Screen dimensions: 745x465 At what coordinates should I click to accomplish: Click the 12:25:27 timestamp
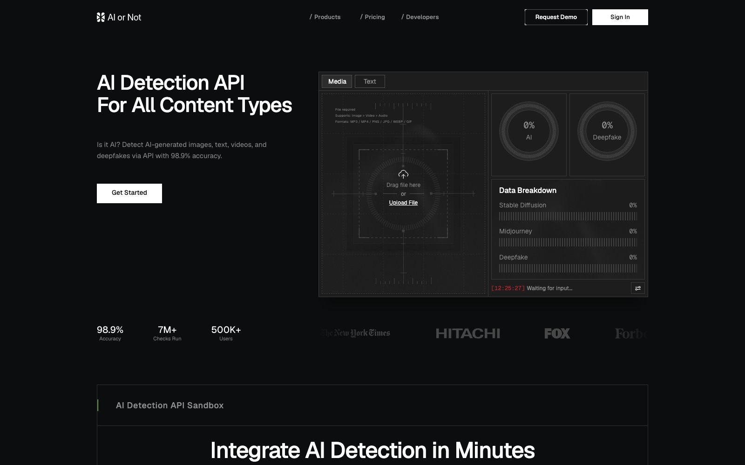(508, 288)
